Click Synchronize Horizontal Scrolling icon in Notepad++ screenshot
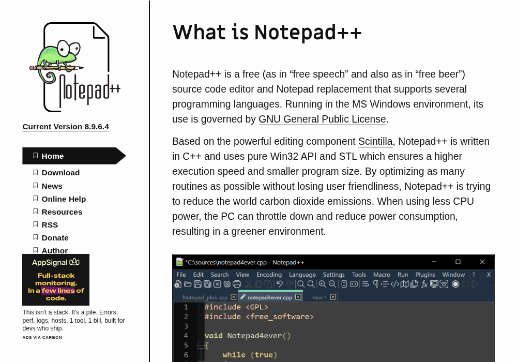 [354, 284]
